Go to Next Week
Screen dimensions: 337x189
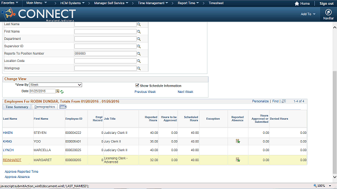tap(185, 92)
